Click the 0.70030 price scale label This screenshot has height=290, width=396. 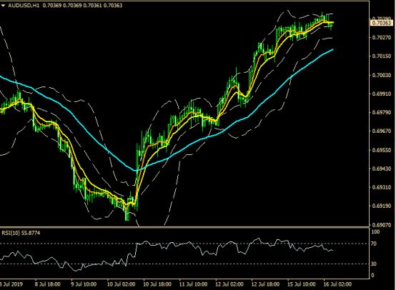[x=382, y=75]
